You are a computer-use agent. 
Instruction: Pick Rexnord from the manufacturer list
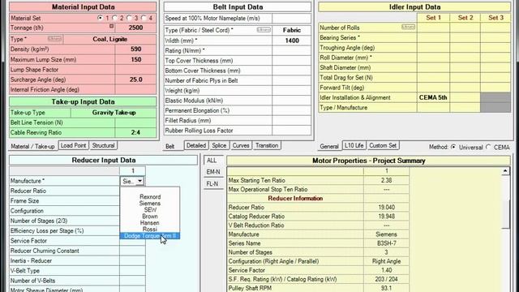(150, 196)
